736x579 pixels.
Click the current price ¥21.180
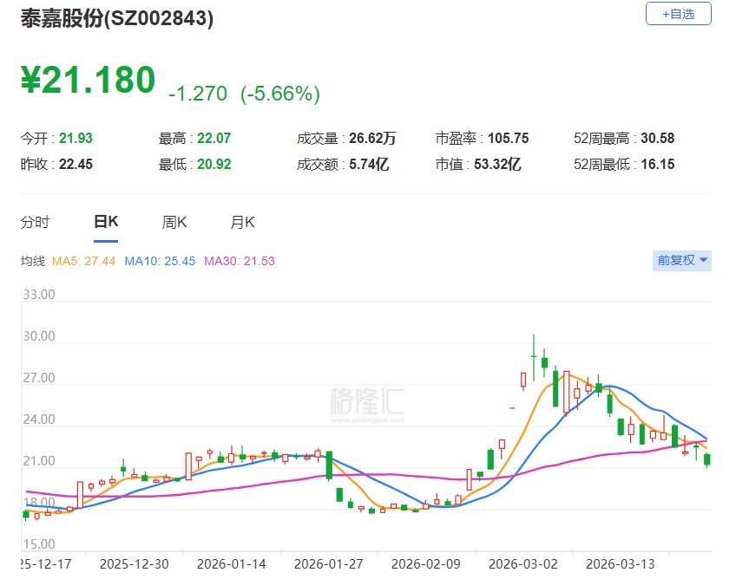tap(88, 80)
